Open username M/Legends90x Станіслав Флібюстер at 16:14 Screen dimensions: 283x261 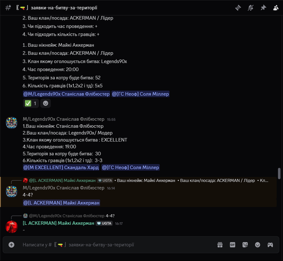[x=64, y=188]
